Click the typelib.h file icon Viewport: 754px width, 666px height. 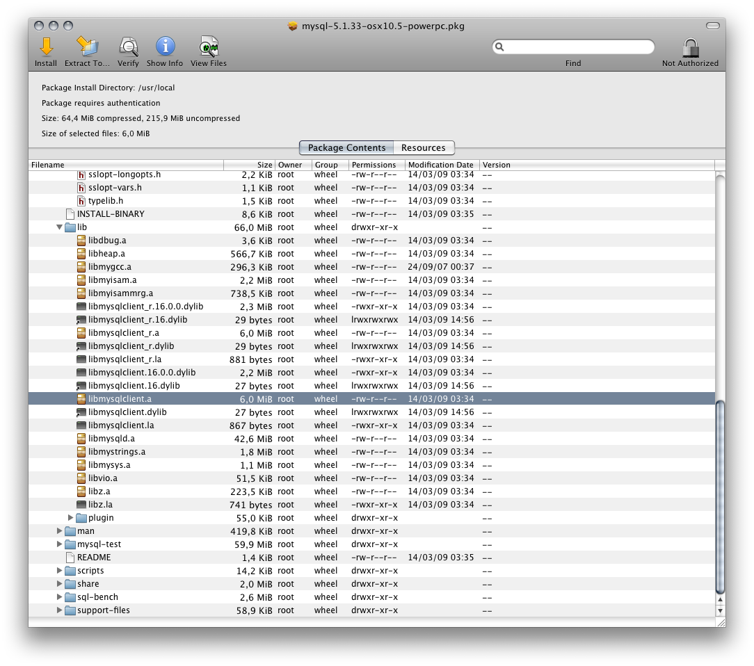coord(81,201)
